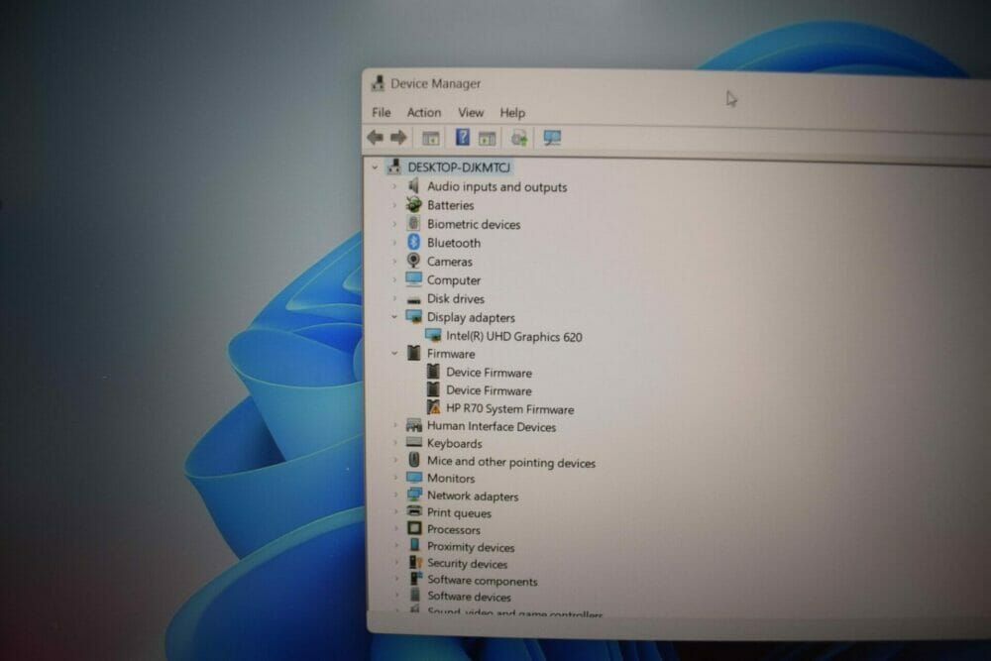Click the Processors chip icon
991x661 pixels.
click(414, 527)
